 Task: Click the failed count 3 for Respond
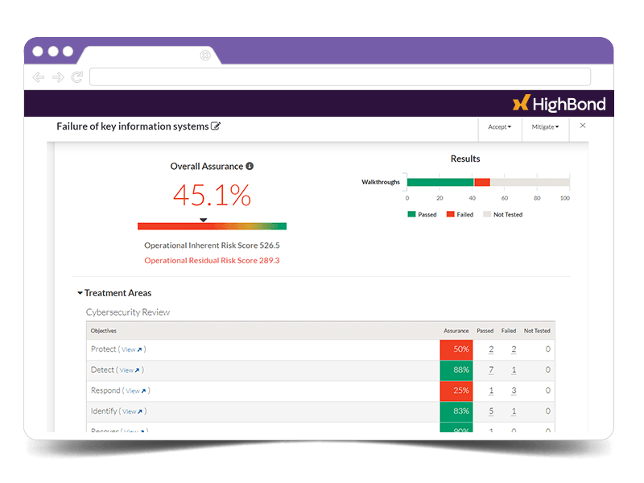(514, 390)
